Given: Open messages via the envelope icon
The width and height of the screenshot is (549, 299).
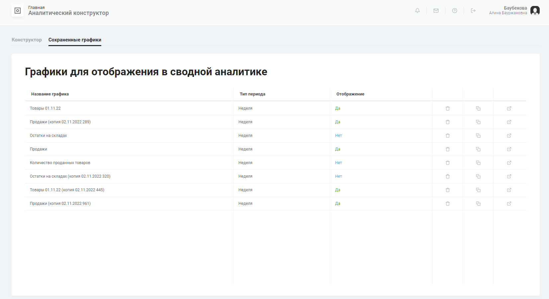Looking at the screenshot, I should point(436,10).
